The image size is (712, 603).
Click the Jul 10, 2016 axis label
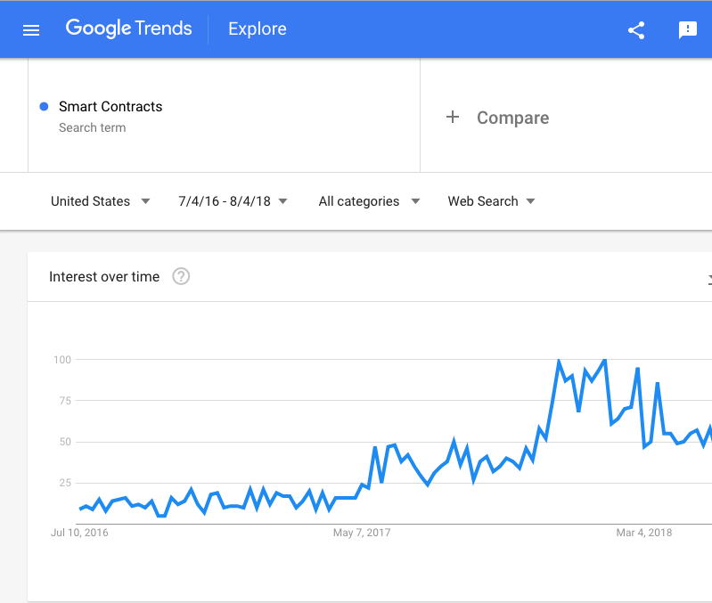click(79, 533)
